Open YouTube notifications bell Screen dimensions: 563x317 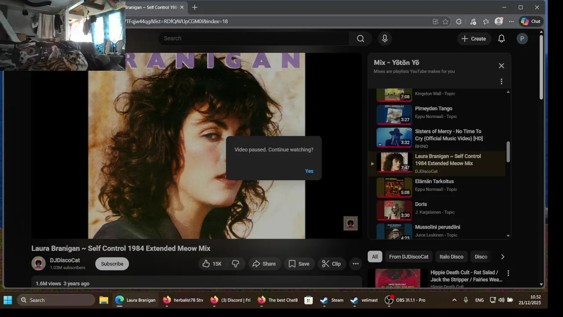point(501,39)
